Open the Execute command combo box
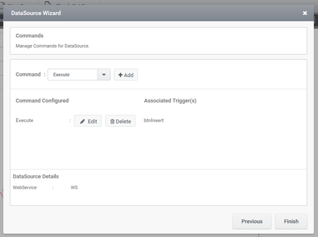 tap(79, 75)
